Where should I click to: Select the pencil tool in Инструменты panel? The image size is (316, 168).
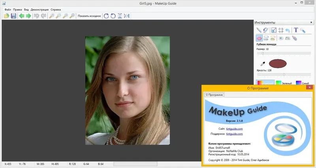pyautogui.click(x=259, y=30)
